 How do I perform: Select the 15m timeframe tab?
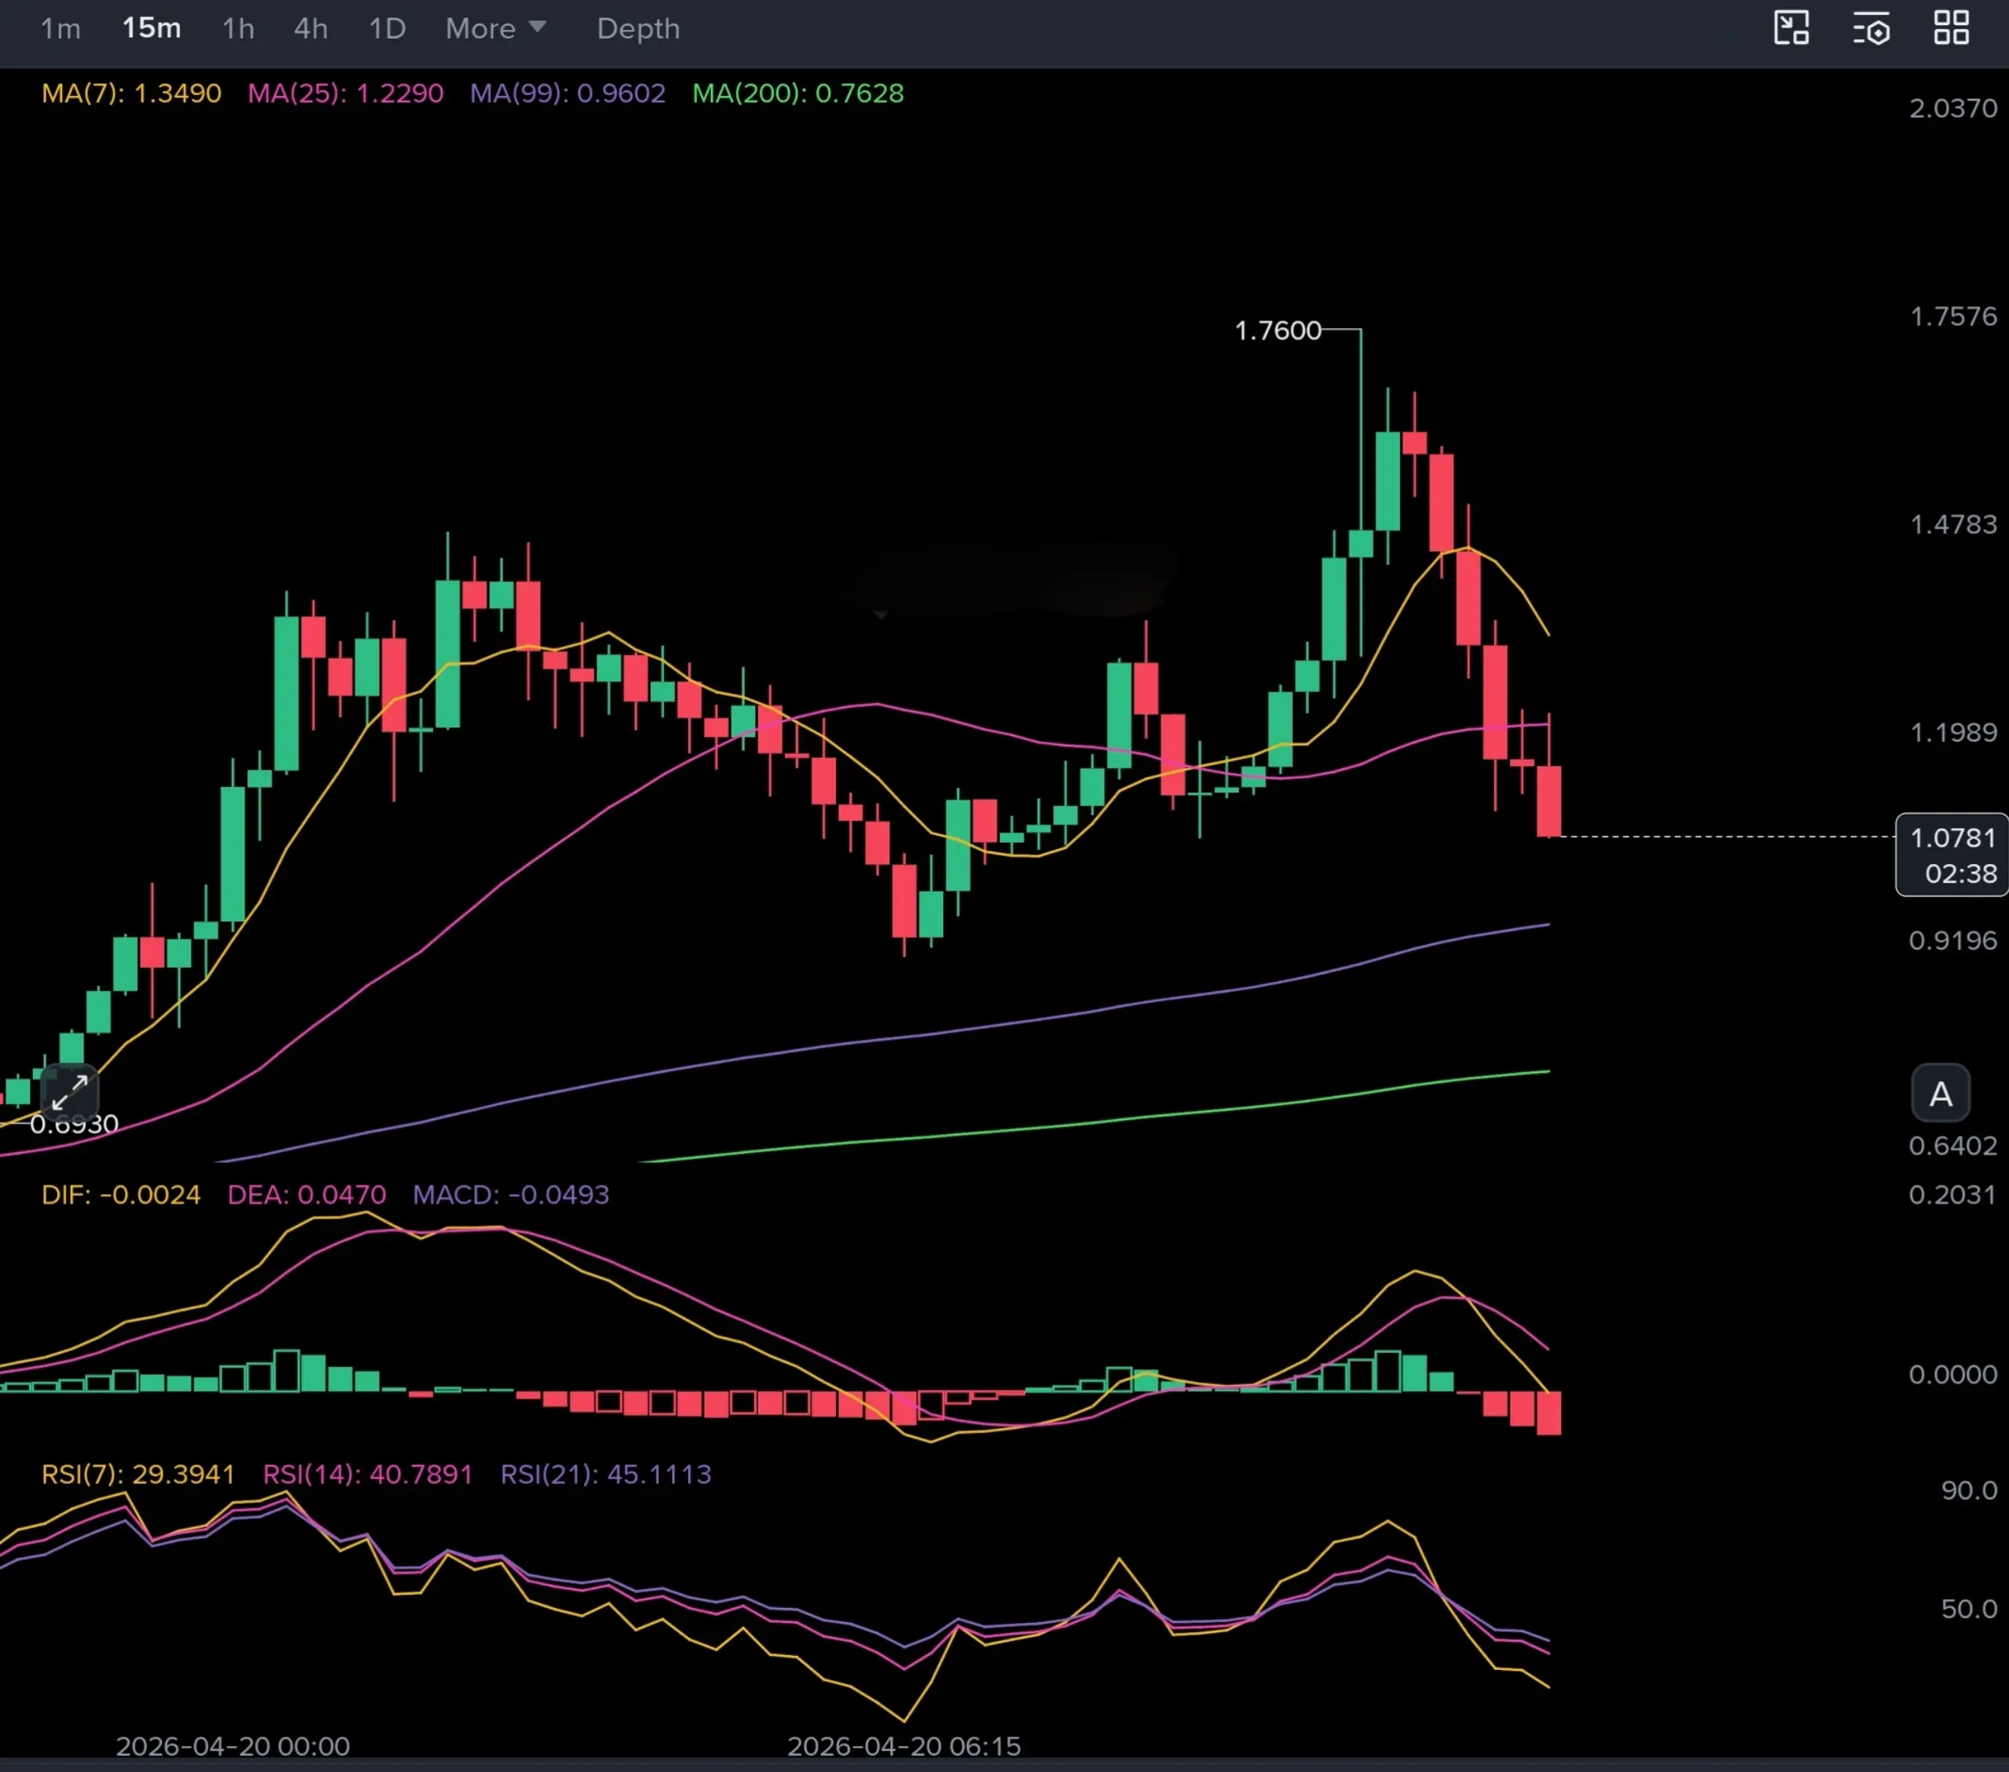point(151,28)
